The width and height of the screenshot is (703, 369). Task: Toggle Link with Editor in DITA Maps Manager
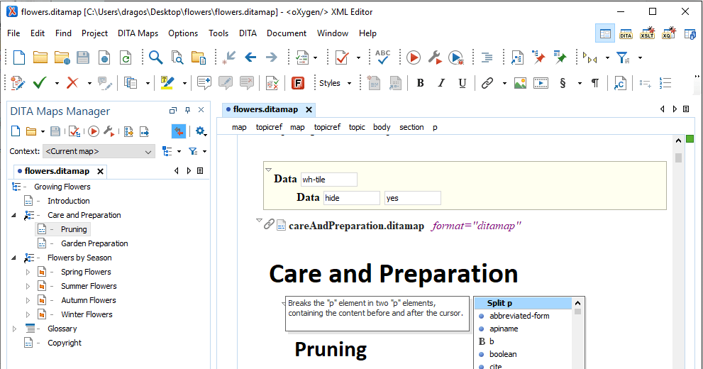point(178,131)
